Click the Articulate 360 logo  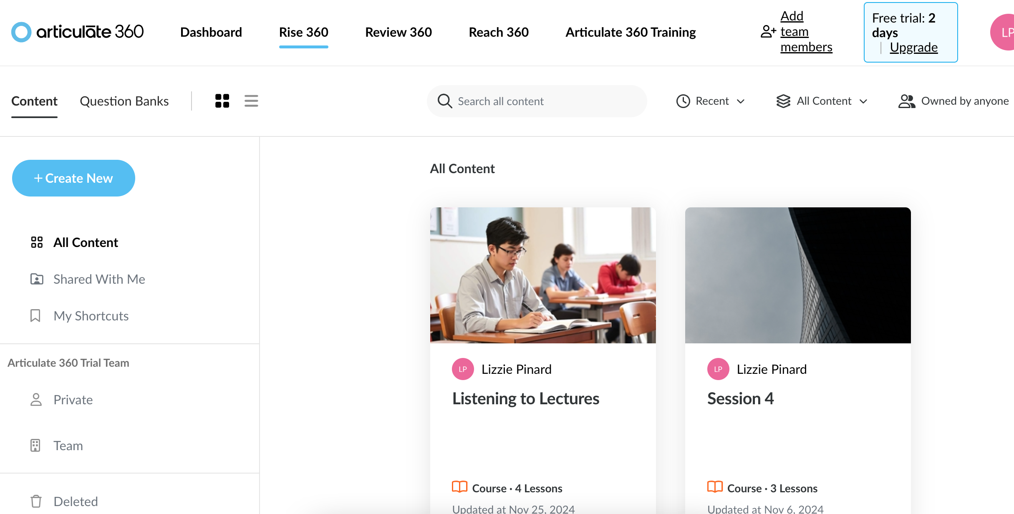(x=78, y=32)
